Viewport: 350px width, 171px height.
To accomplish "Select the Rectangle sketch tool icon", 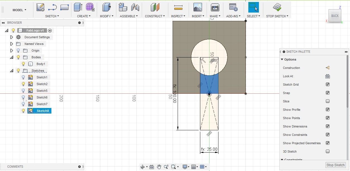I will tap(65, 7).
